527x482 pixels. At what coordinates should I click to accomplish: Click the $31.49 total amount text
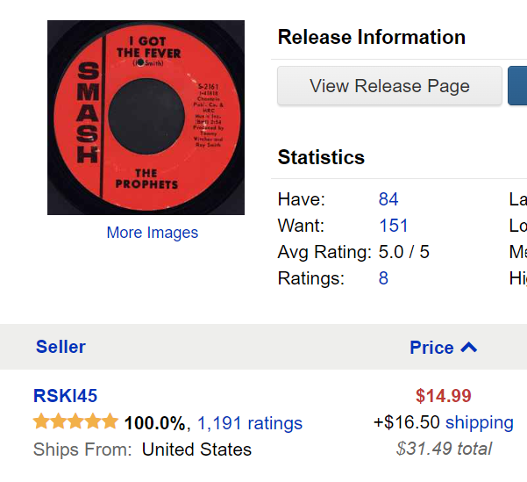pyautogui.click(x=444, y=449)
